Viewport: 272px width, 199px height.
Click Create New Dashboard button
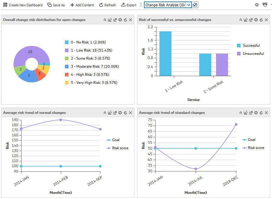tap(23, 5)
